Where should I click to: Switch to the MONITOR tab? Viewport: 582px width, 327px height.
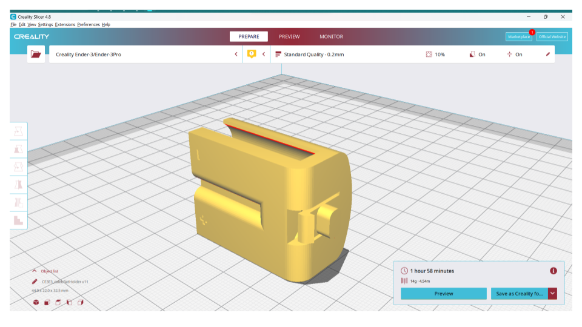point(332,37)
